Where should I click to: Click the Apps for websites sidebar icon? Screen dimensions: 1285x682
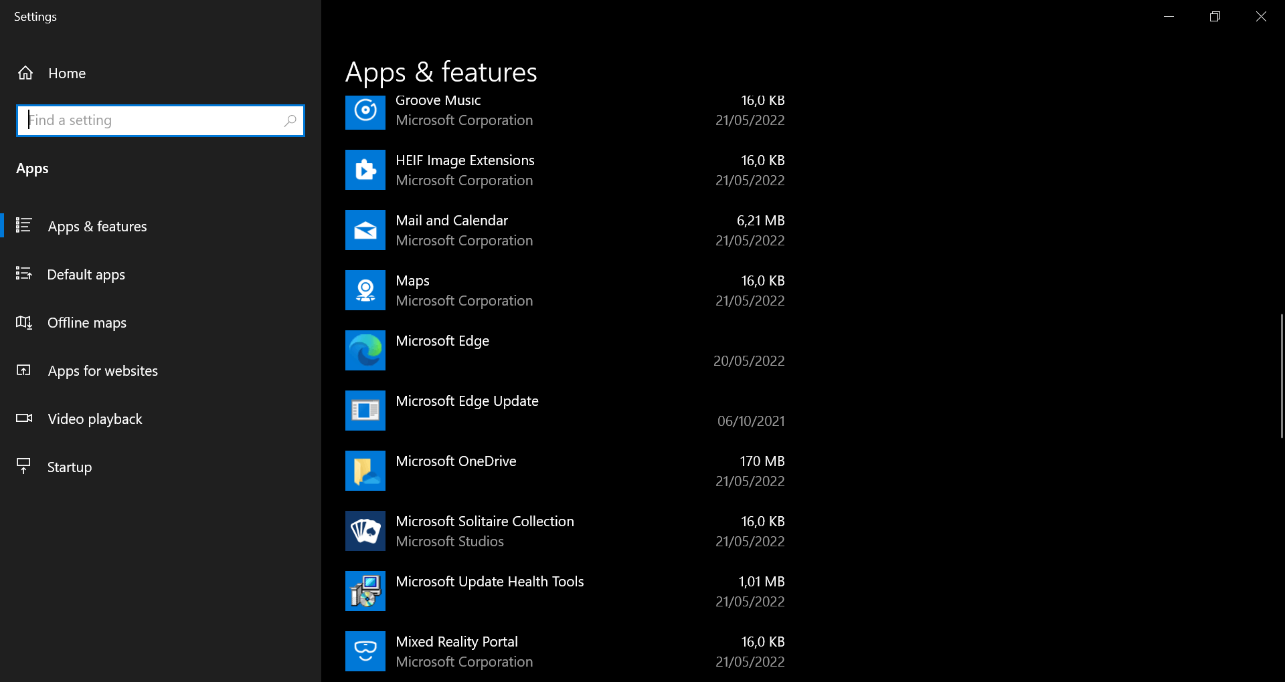[x=24, y=370]
